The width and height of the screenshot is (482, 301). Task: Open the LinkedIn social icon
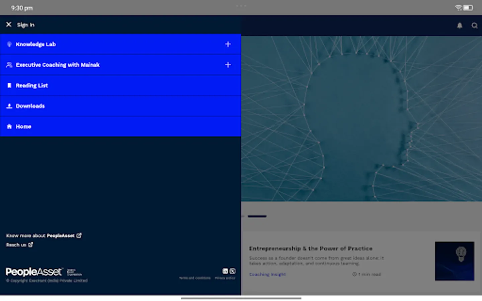click(x=225, y=271)
